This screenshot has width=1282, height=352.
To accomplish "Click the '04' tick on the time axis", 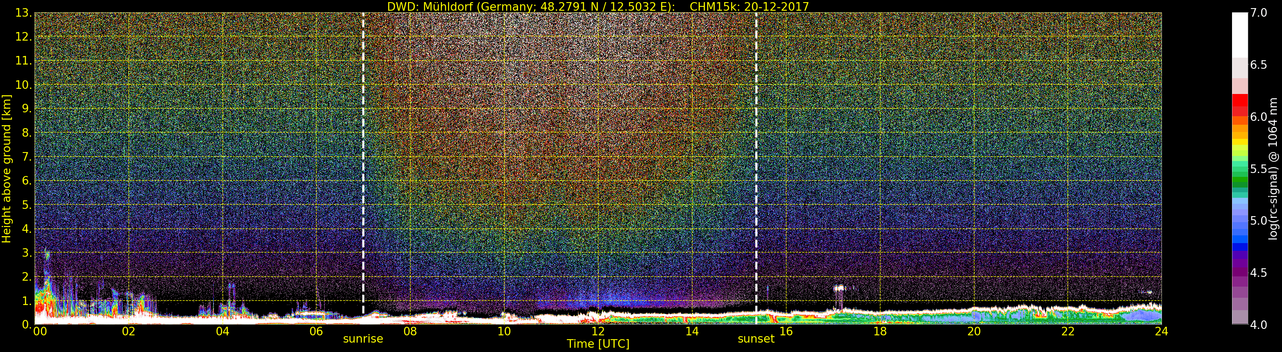I will coord(223,331).
